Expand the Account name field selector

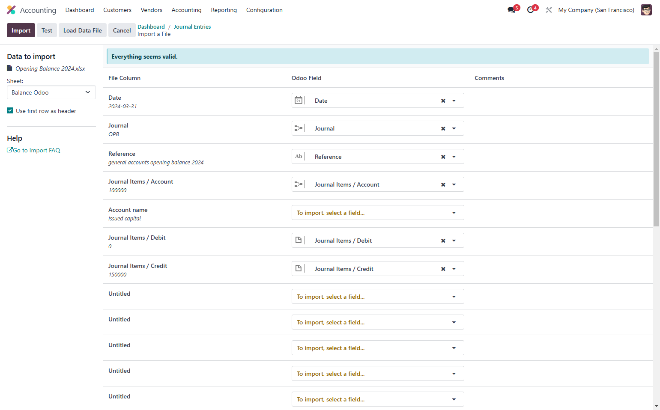(x=378, y=213)
